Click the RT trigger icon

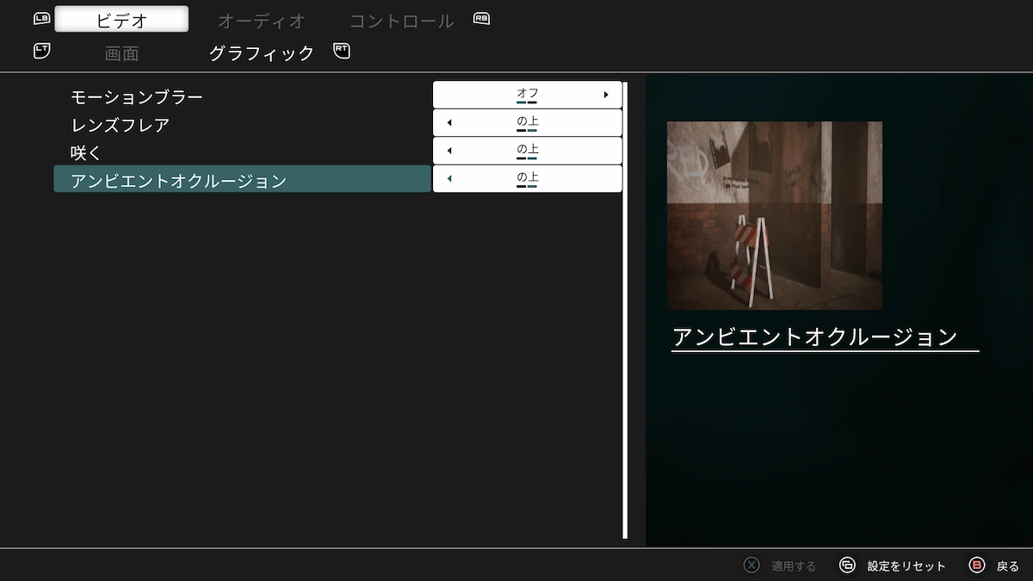342,51
